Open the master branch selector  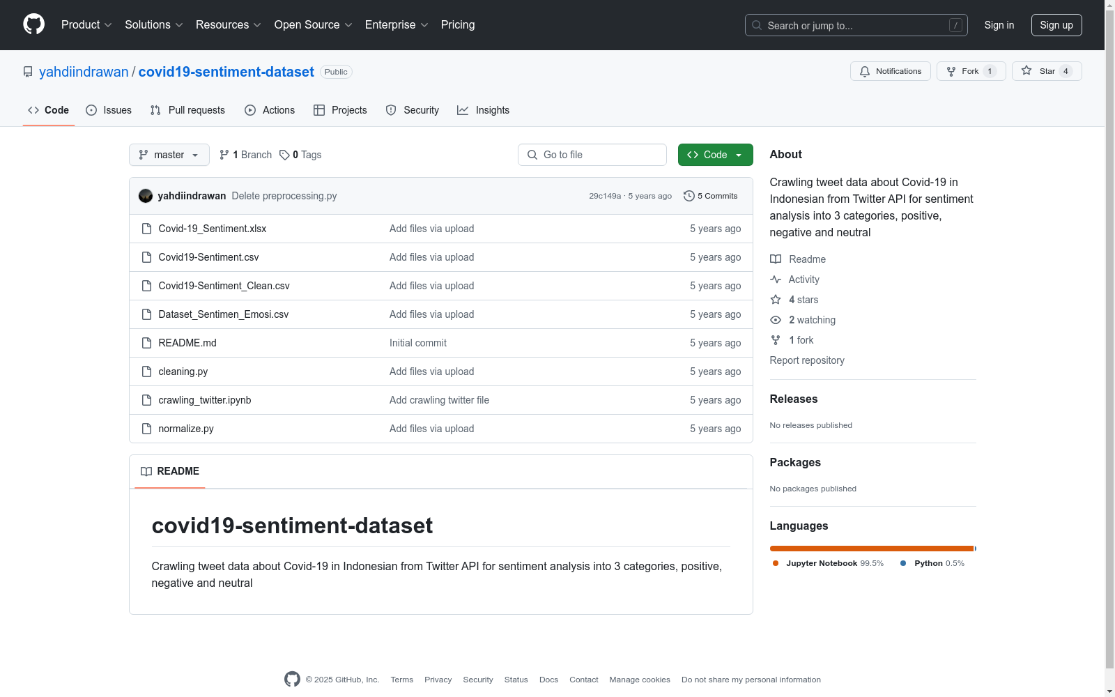[x=169, y=155]
